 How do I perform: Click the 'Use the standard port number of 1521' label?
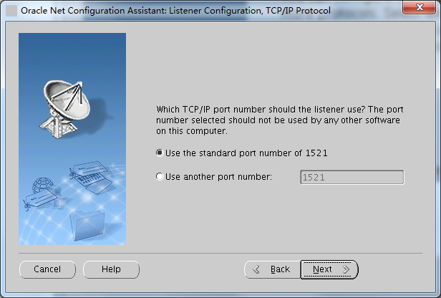tap(246, 153)
